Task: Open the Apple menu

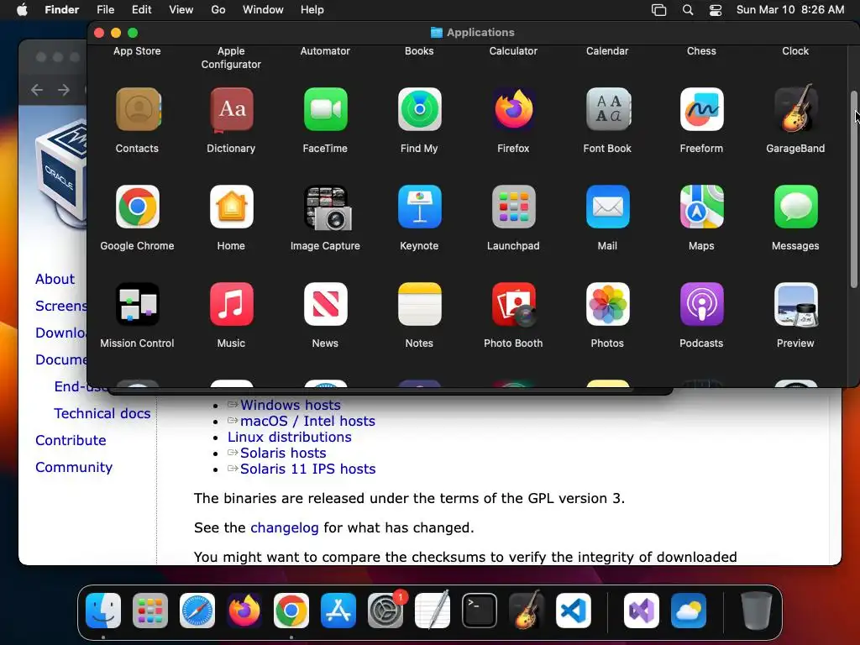Action: click(22, 10)
